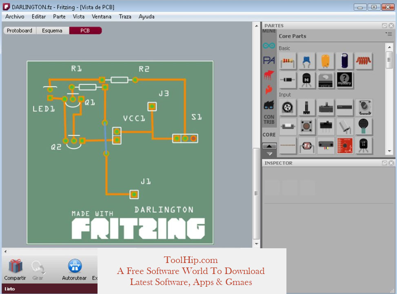Select the MINE parts bin tab

tap(269, 31)
